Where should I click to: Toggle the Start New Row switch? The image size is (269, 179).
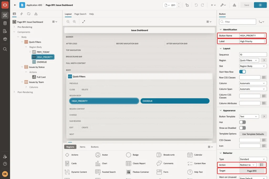(x=242, y=72)
